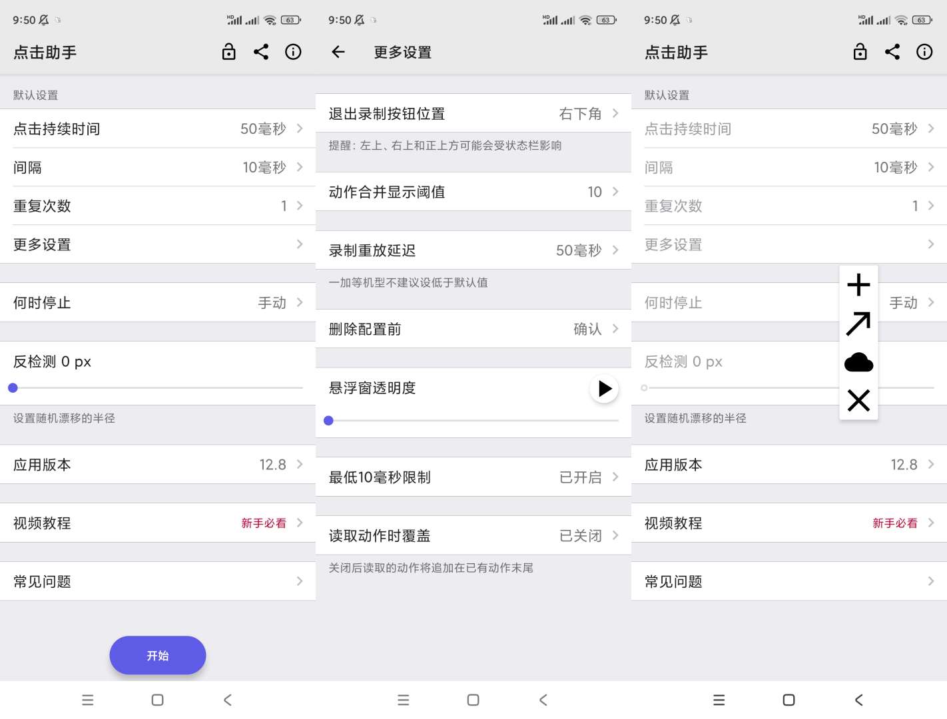
Task: Toggle 最低10毫秒限制 setting
Action: (x=474, y=477)
